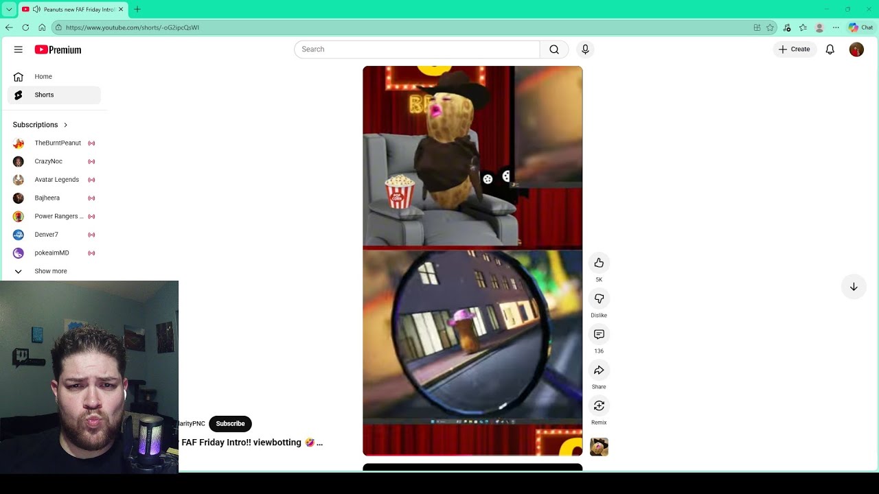Close the Peanuts new FAF Friday tab
The image size is (879, 494).
click(x=121, y=9)
